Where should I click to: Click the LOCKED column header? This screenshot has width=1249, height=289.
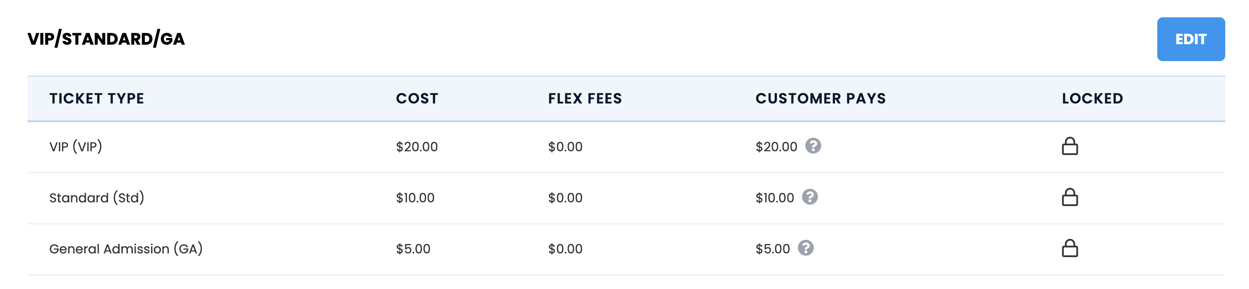tap(1092, 98)
